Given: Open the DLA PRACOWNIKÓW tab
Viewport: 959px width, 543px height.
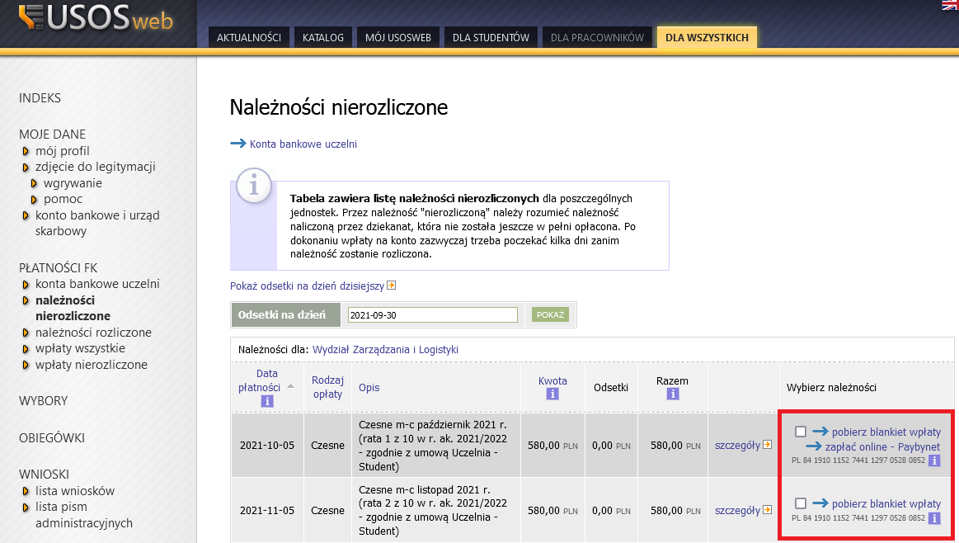Looking at the screenshot, I should 598,37.
